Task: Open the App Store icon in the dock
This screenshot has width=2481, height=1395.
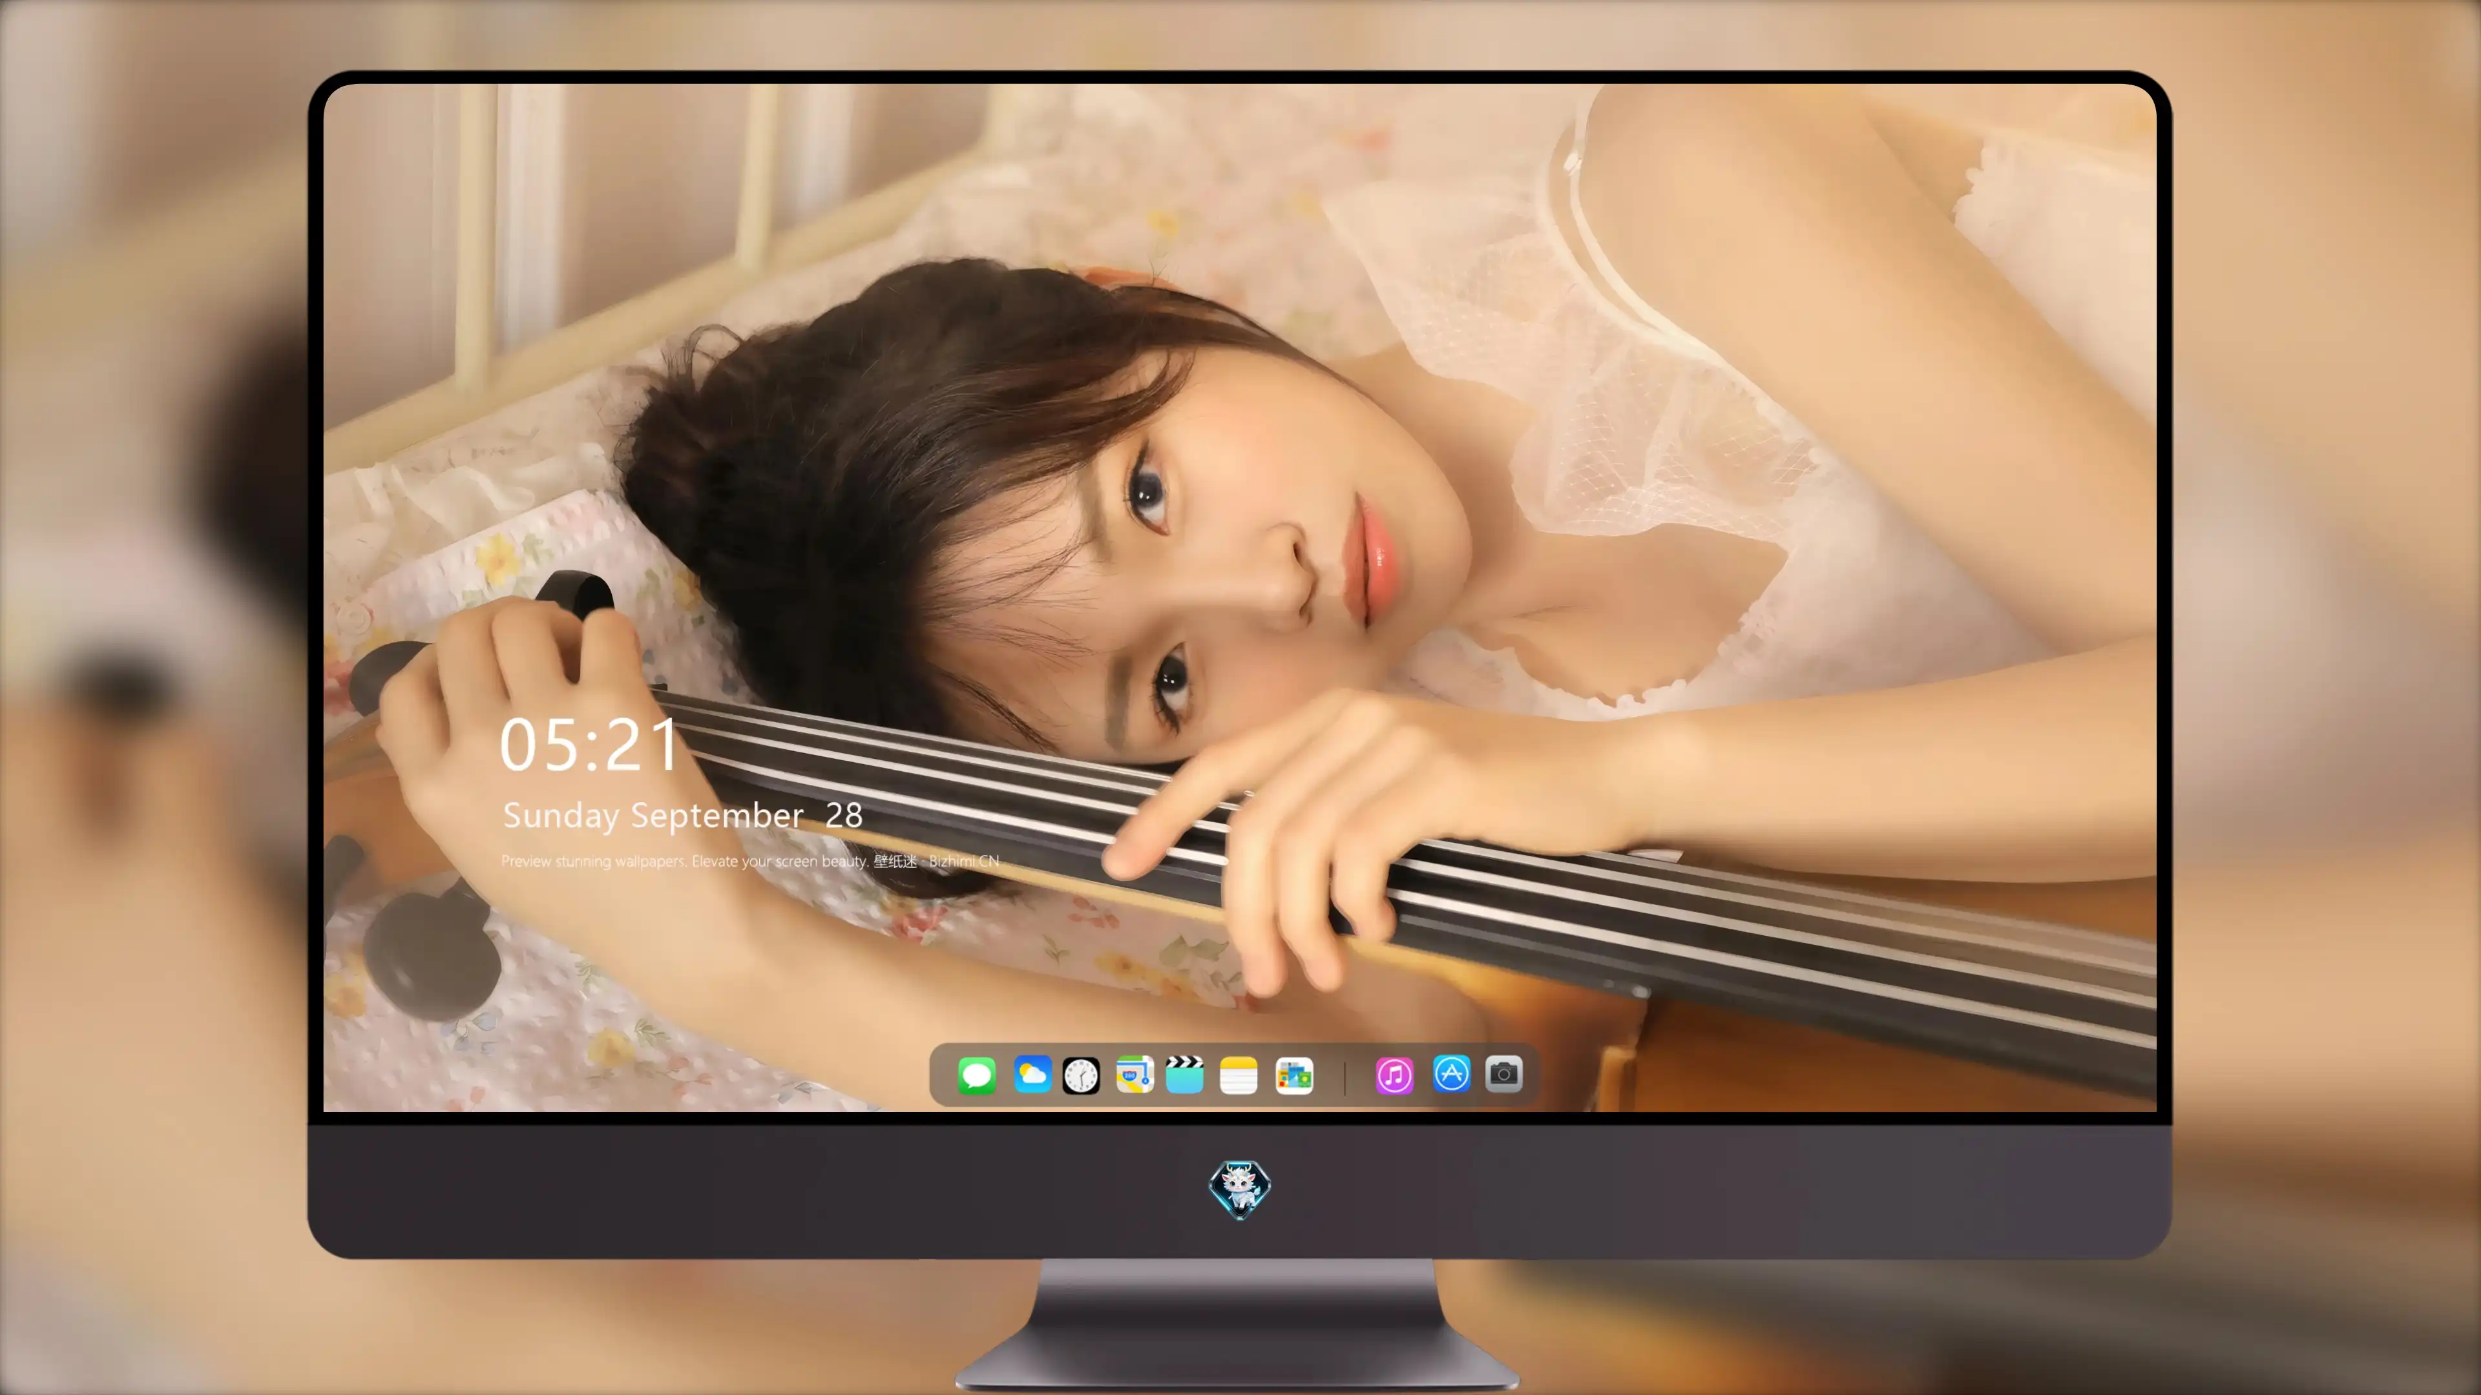Action: (x=1451, y=1073)
